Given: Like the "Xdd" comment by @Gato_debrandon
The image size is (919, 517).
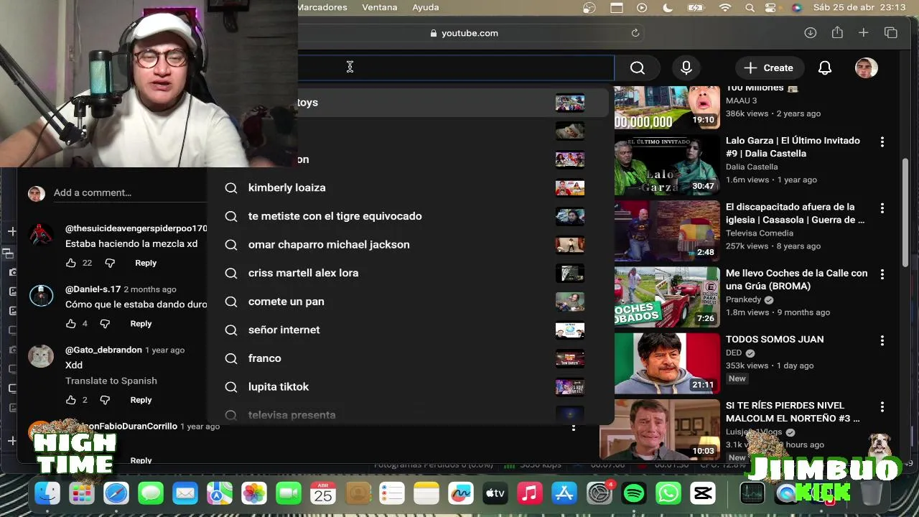Looking at the screenshot, I should (71, 400).
